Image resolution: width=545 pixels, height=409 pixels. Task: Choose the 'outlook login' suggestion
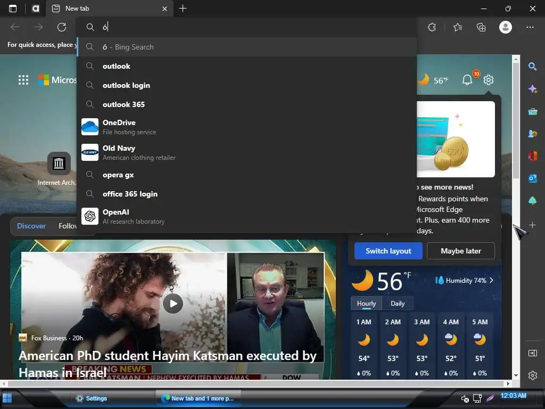[x=247, y=85]
